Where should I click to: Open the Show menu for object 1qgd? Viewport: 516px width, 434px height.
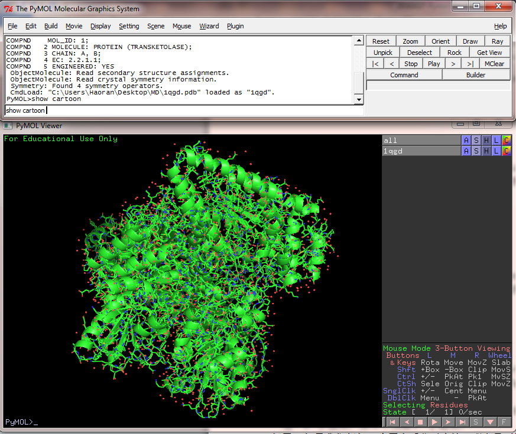(476, 151)
